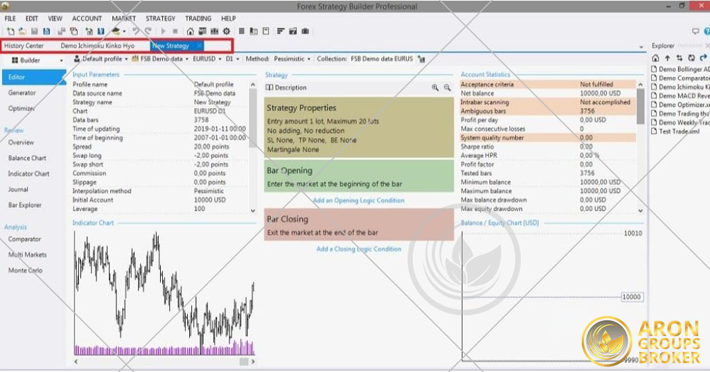Open the Default profile dropdown
This screenshot has height=372, width=710.
(126, 60)
